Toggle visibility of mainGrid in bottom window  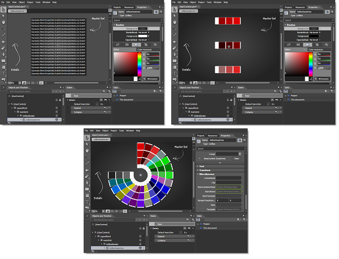coord(140,240)
